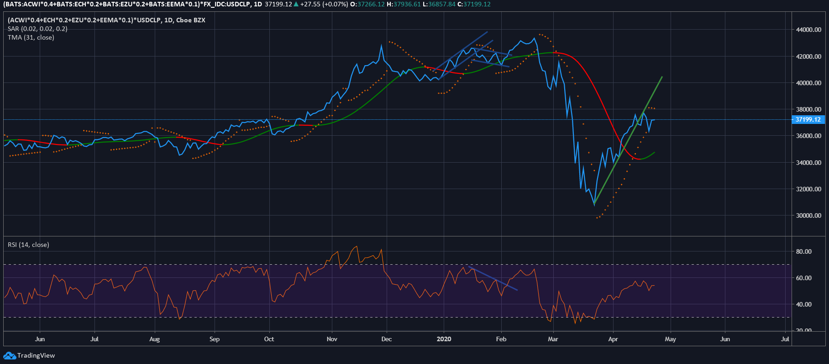829x364 pixels.
Task: Click the chart symbol title ending in Cboe BZX
Action: (106, 20)
